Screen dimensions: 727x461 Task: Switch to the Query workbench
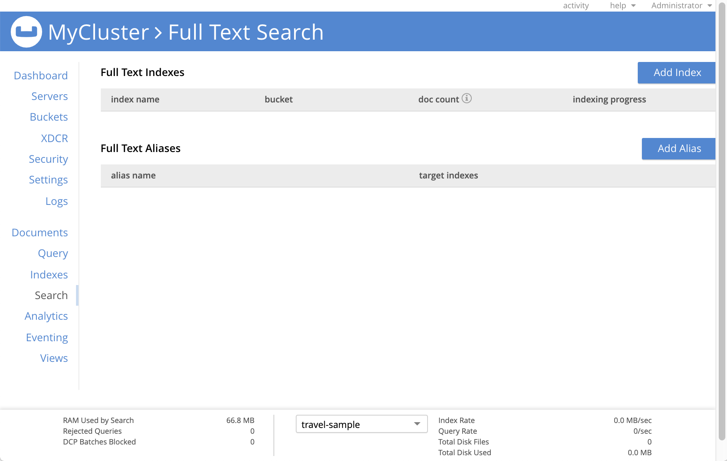pos(53,253)
